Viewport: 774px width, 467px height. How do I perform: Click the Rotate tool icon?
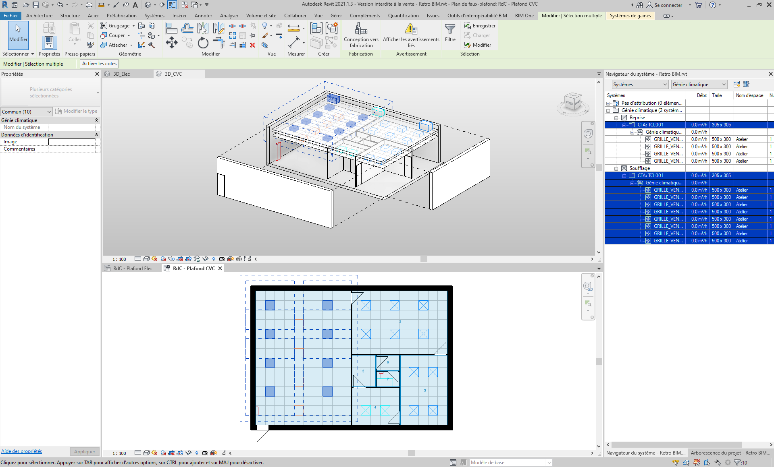(x=203, y=43)
